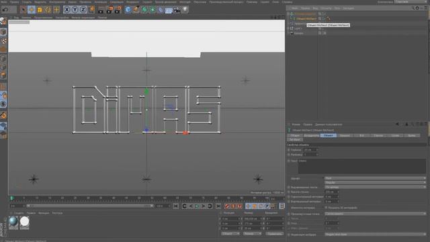Render to Picture Viewer icon
This screenshot has width=430, height=242.
110,10
